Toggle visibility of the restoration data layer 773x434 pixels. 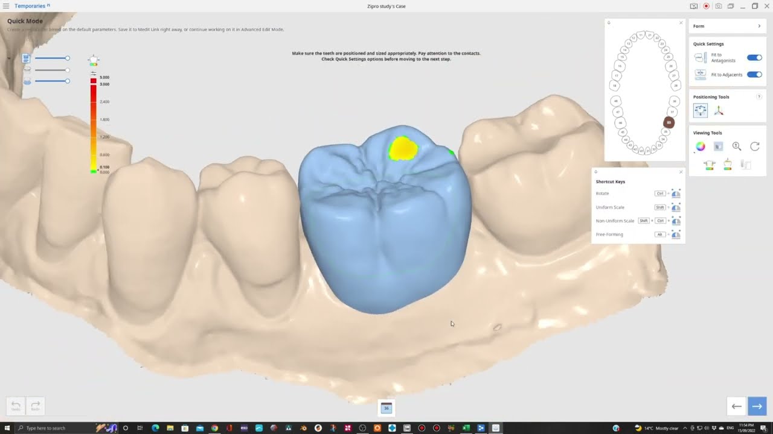(x=27, y=58)
